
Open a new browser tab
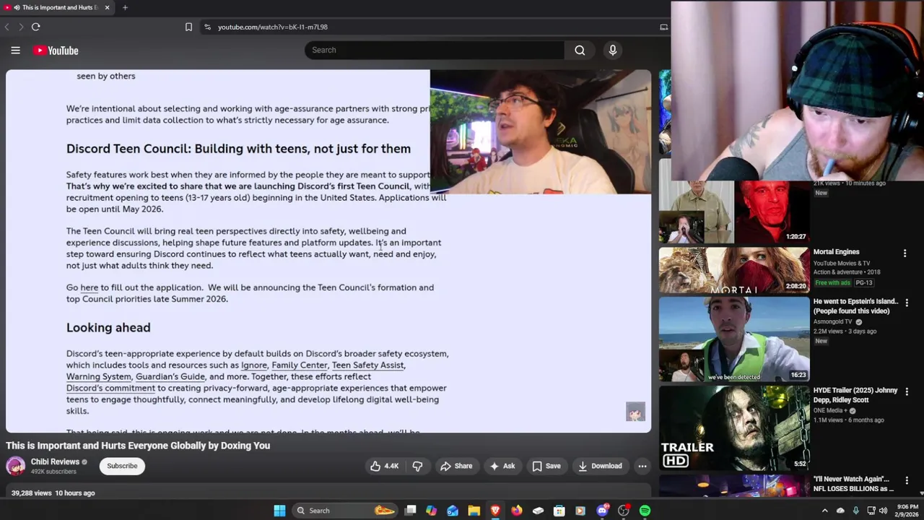[125, 7]
